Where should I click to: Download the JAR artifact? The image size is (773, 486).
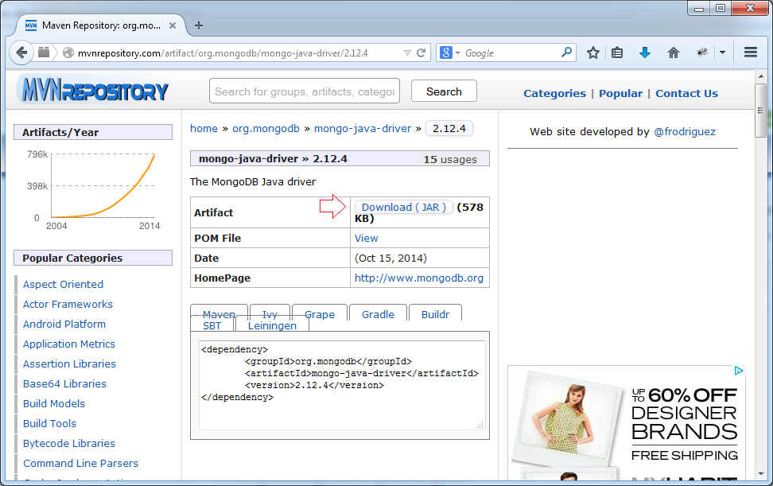point(404,207)
